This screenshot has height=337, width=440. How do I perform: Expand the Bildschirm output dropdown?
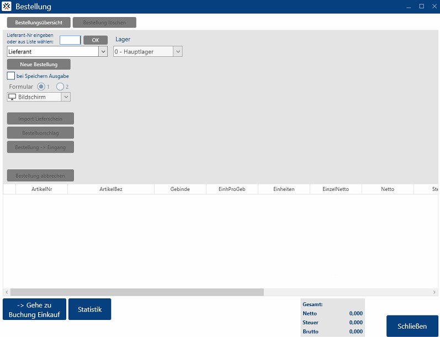pyautogui.click(x=66, y=97)
